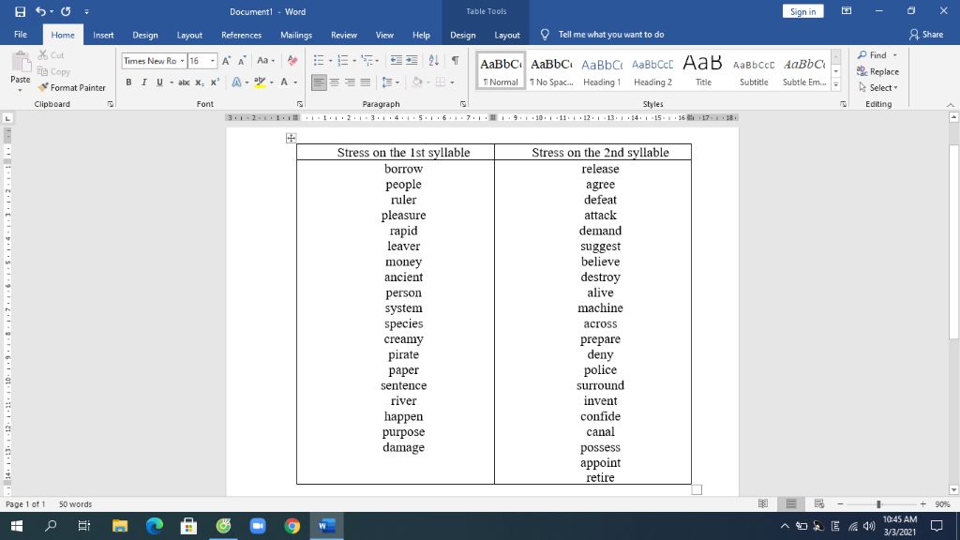Viewport: 960px width, 540px height.
Task: Open Windows Search on the taskbar
Action: pos(51,526)
